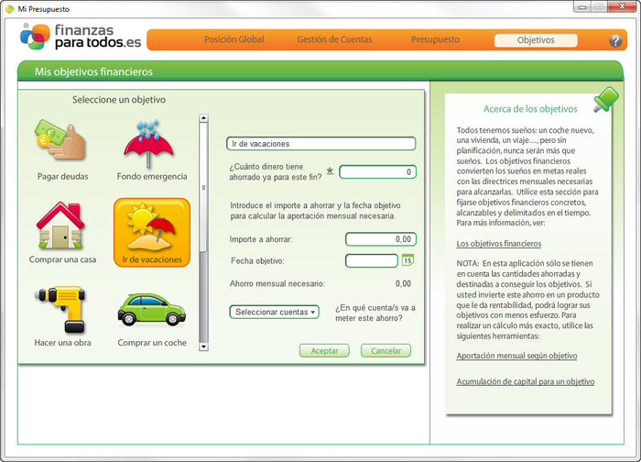Select the Comprar un coche icon
Image resolution: width=641 pixels, height=462 pixels.
tap(151, 312)
